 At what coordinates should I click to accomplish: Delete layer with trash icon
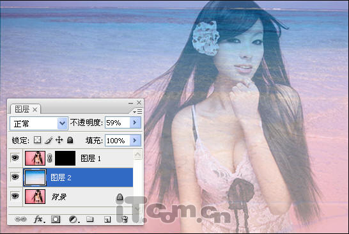click(x=125, y=219)
